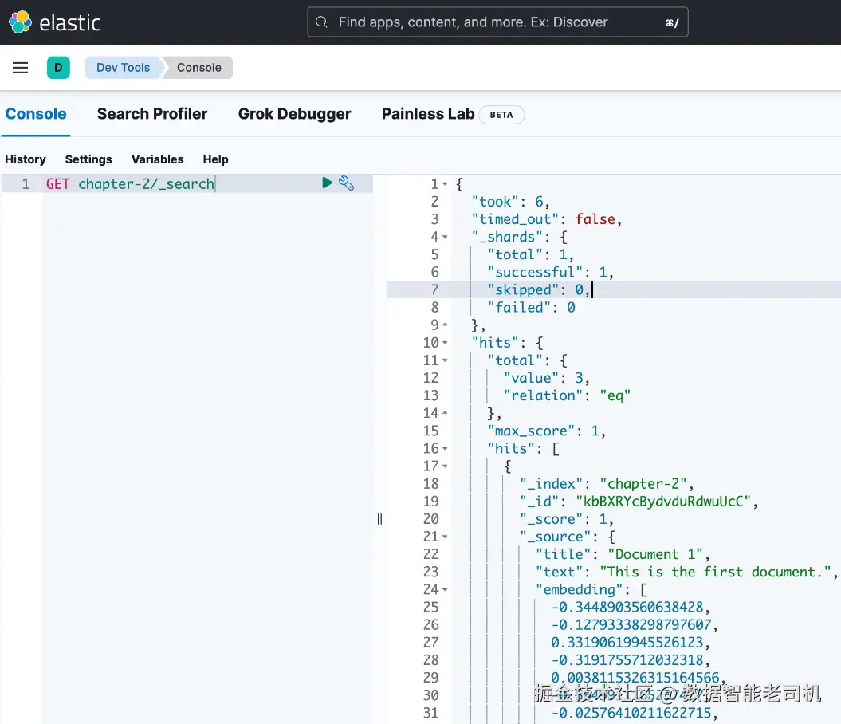Fold the "_source" object at line 21

[445, 537]
